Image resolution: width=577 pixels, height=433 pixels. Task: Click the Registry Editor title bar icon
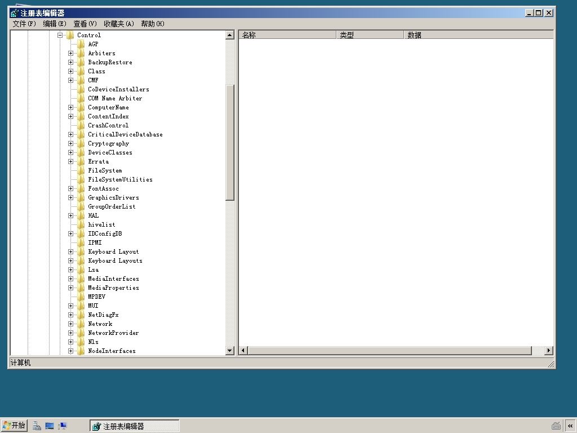(14, 13)
